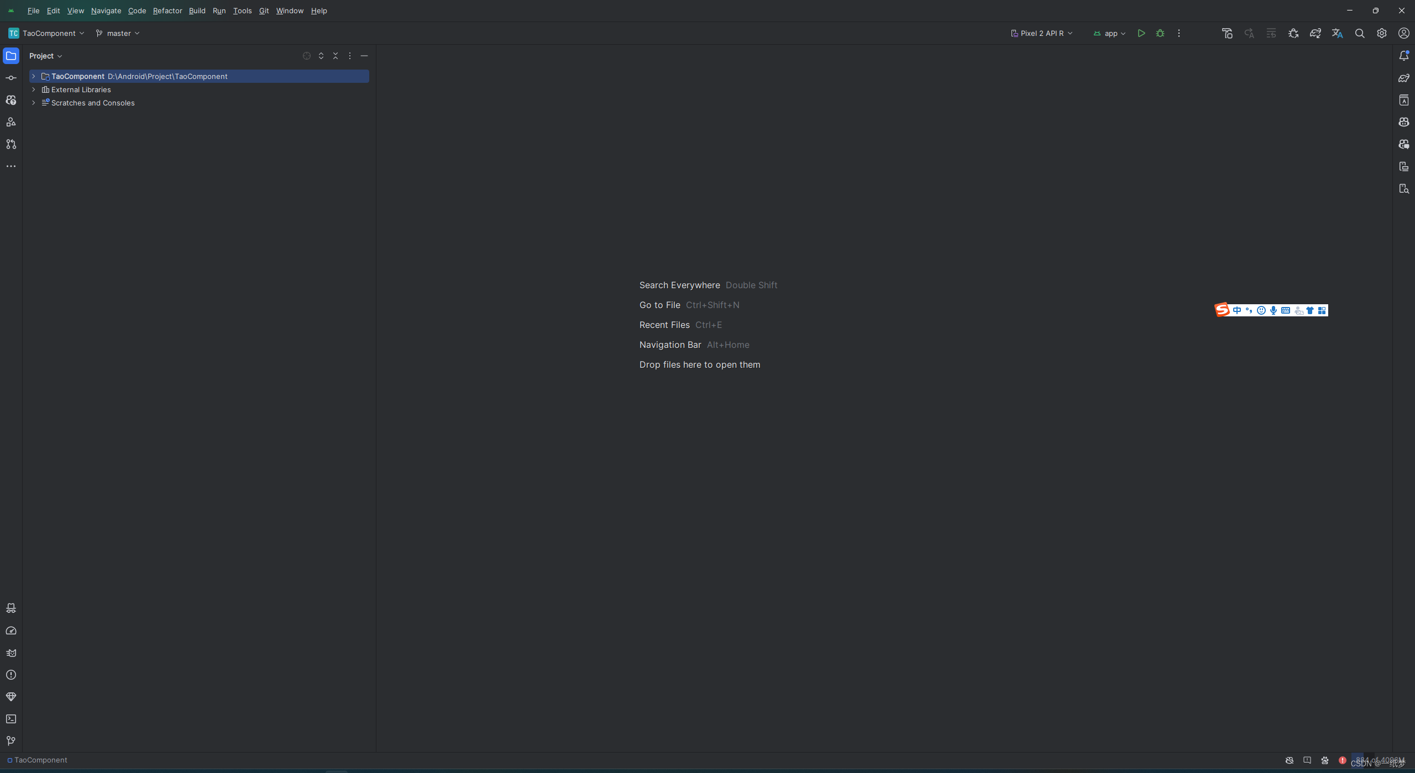Open the Commit tool window
The height and width of the screenshot is (773, 1415).
[11, 78]
